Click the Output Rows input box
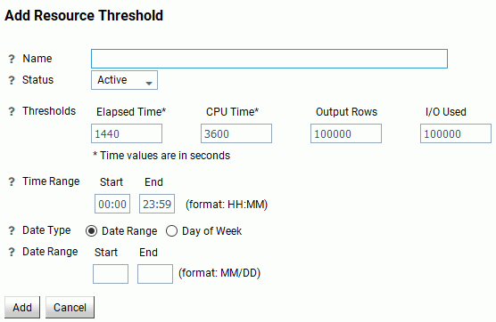 click(x=346, y=133)
